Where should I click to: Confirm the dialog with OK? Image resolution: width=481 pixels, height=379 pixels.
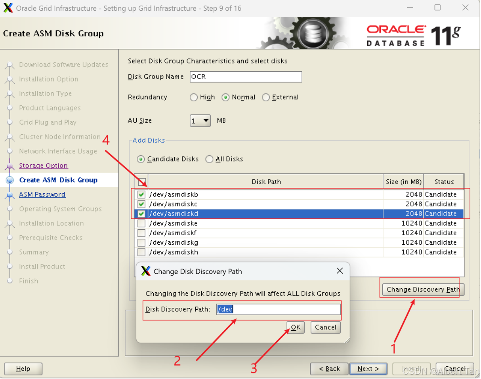pos(296,327)
